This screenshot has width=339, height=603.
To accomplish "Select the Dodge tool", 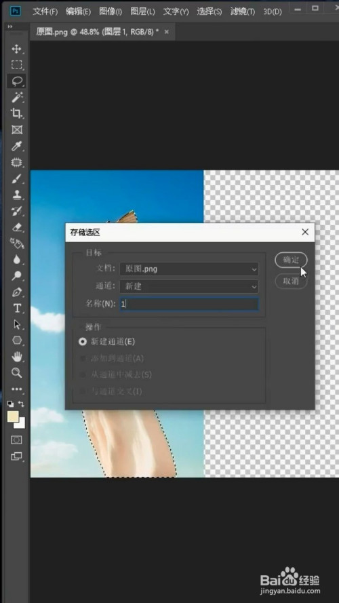I will click(x=16, y=276).
